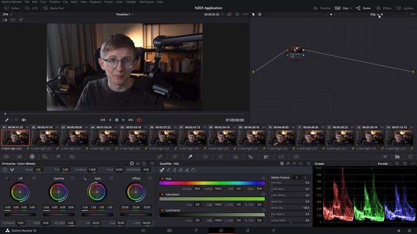
Task: Click the Contrast value field
Action: (x=93, y=170)
